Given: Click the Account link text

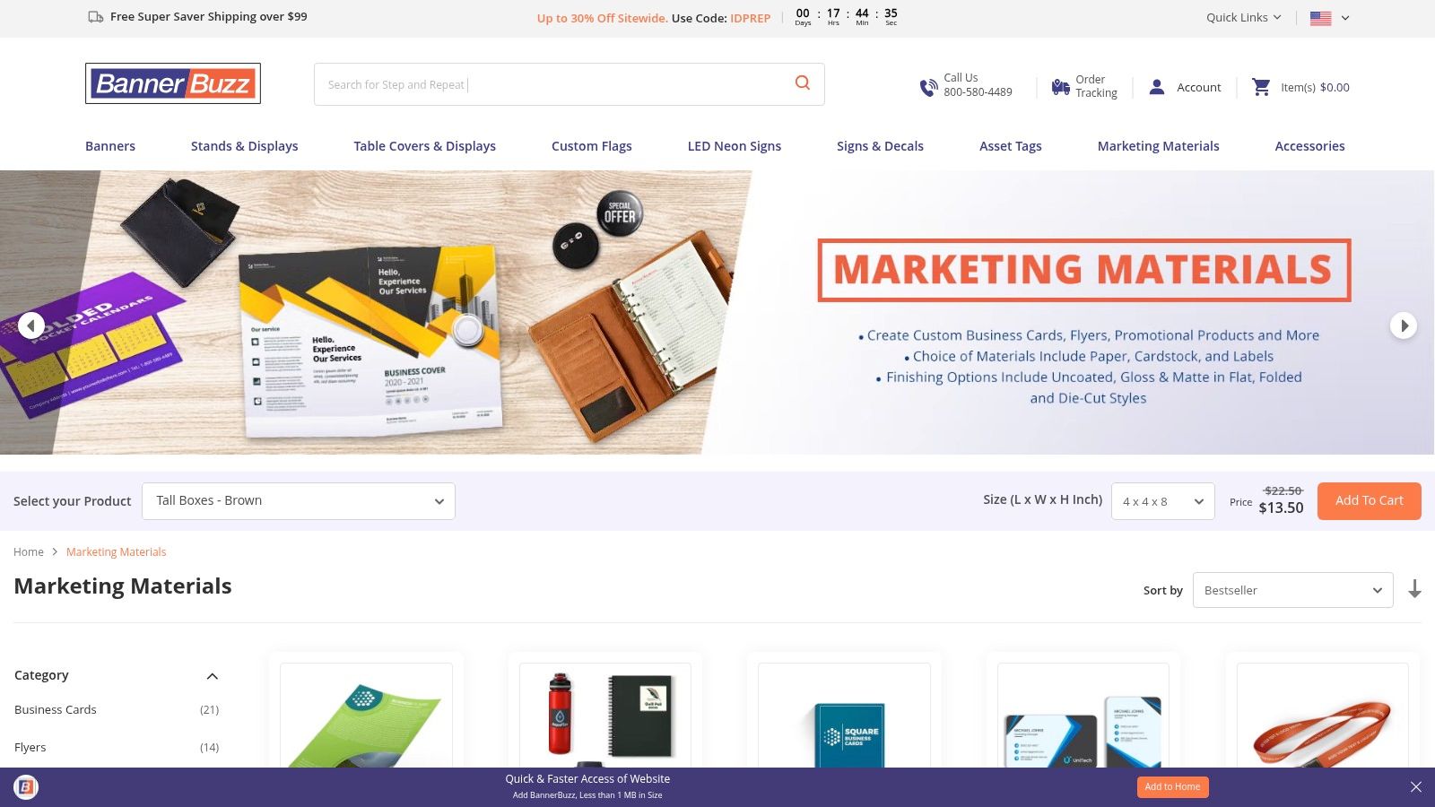Looking at the screenshot, I should click(1199, 87).
